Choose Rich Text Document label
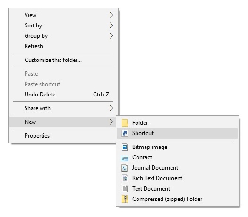The image size is (248, 217). (157, 178)
